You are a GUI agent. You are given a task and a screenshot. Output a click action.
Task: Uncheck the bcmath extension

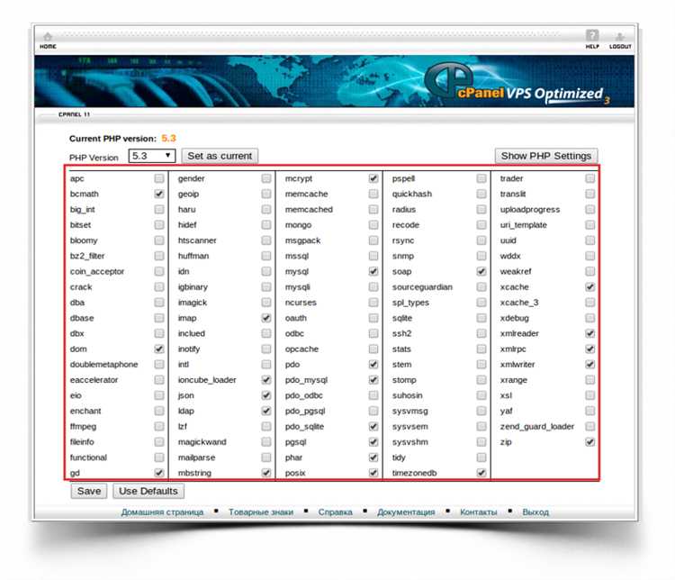(159, 194)
